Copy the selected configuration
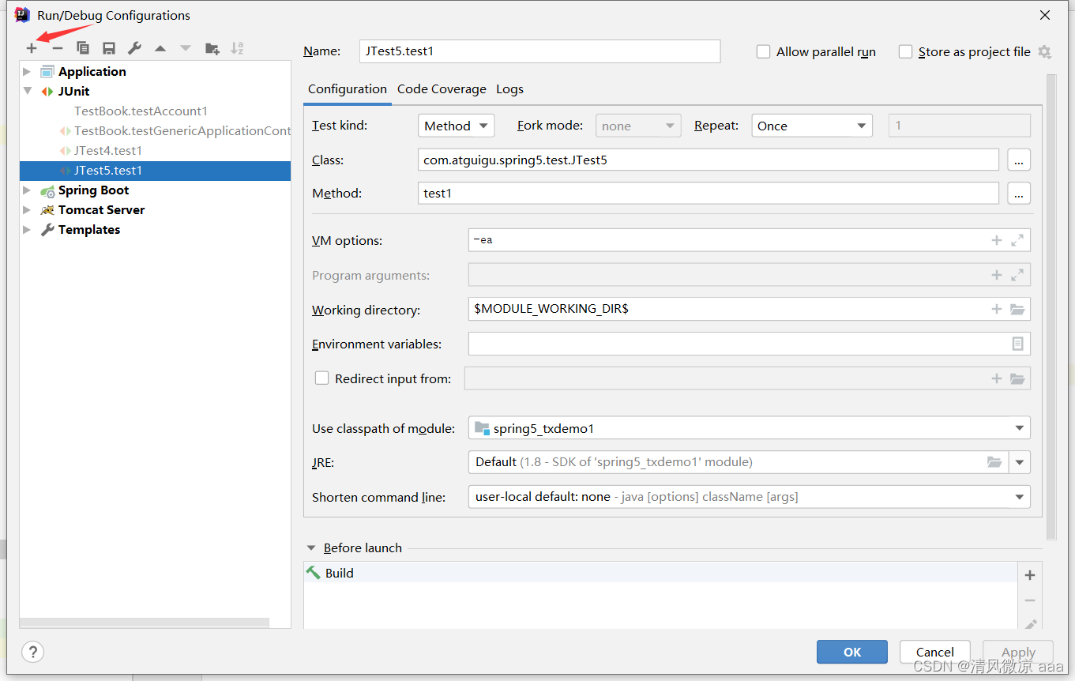The height and width of the screenshot is (681, 1075). pos(83,48)
